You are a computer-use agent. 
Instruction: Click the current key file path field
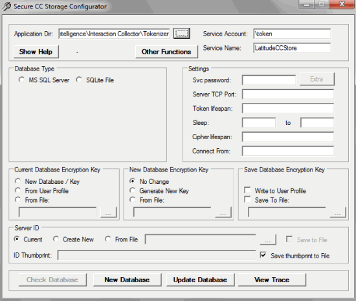click(58, 212)
